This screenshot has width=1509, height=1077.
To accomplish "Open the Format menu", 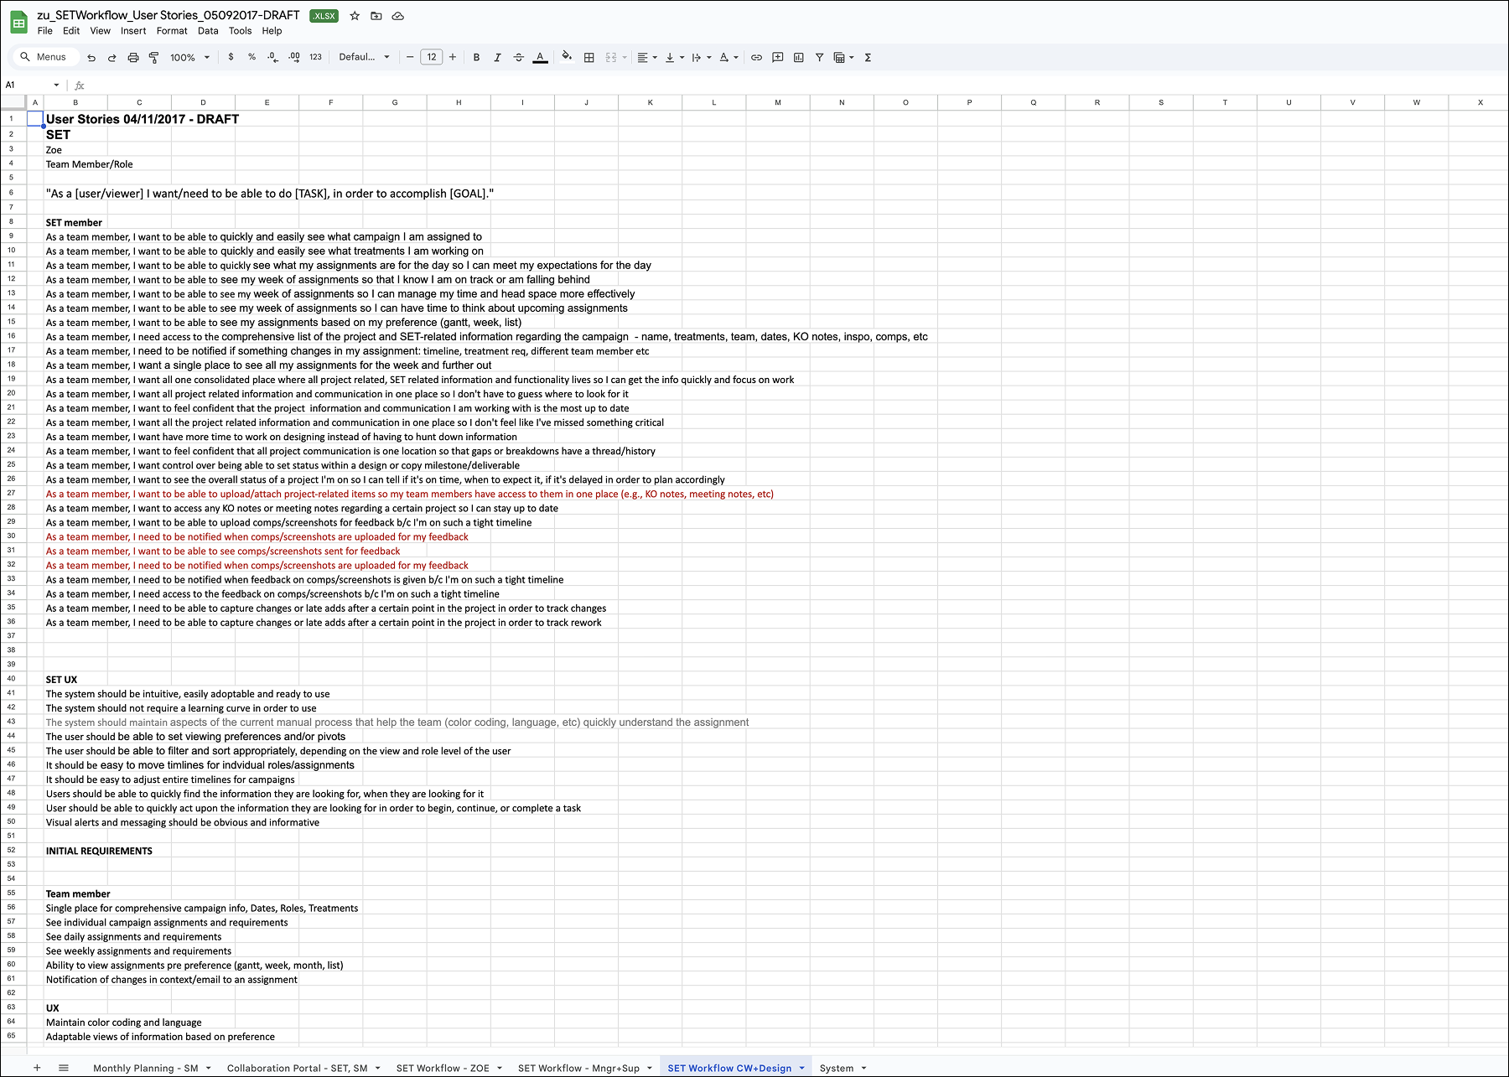I will point(172,31).
